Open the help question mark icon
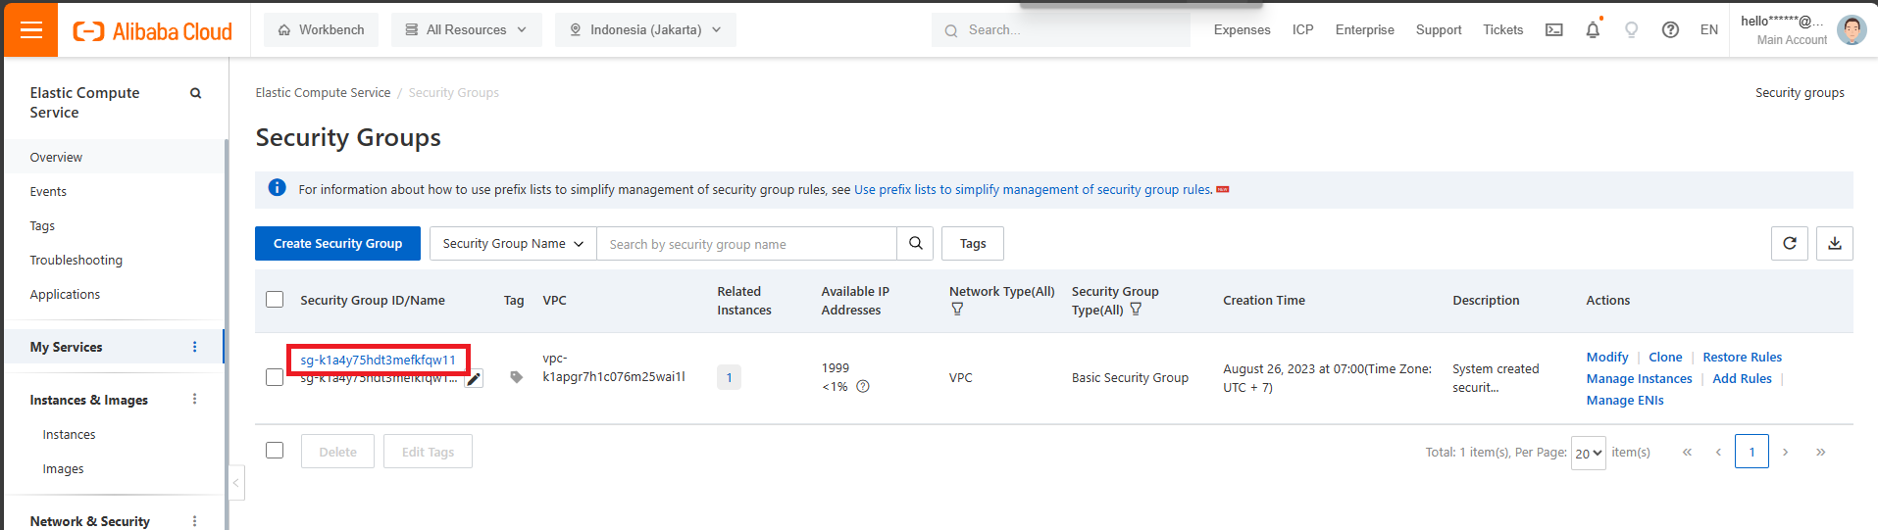The image size is (1878, 530). pos(1670,30)
